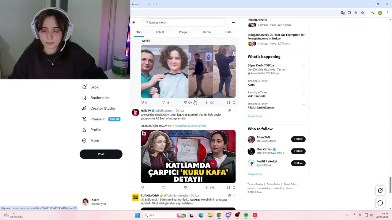Screen dimensions: 392x220
Task: Follow İlber Ortaylı
Action: tap(298, 151)
